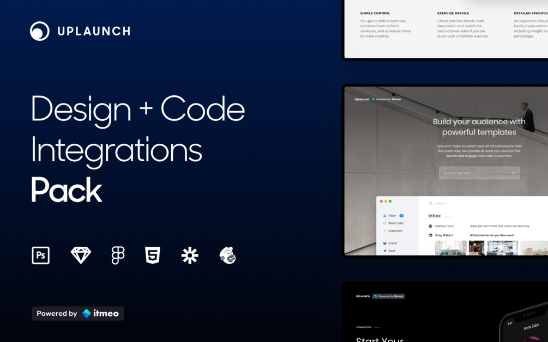Open Drafts in mail sidebar
548x342 pixels.
point(390,243)
